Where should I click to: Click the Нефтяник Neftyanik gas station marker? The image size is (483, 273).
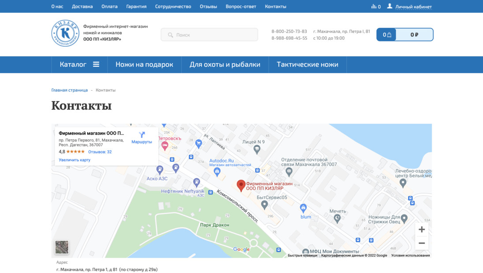pos(197,183)
